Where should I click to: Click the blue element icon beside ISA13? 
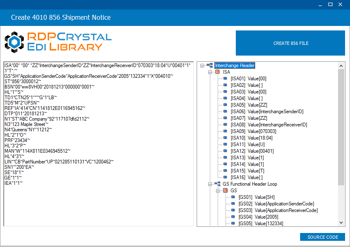(225, 157)
